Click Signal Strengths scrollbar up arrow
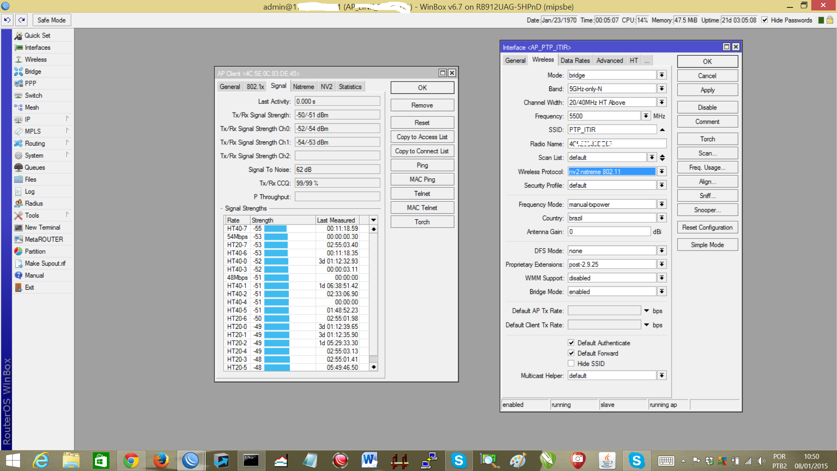 [374, 229]
